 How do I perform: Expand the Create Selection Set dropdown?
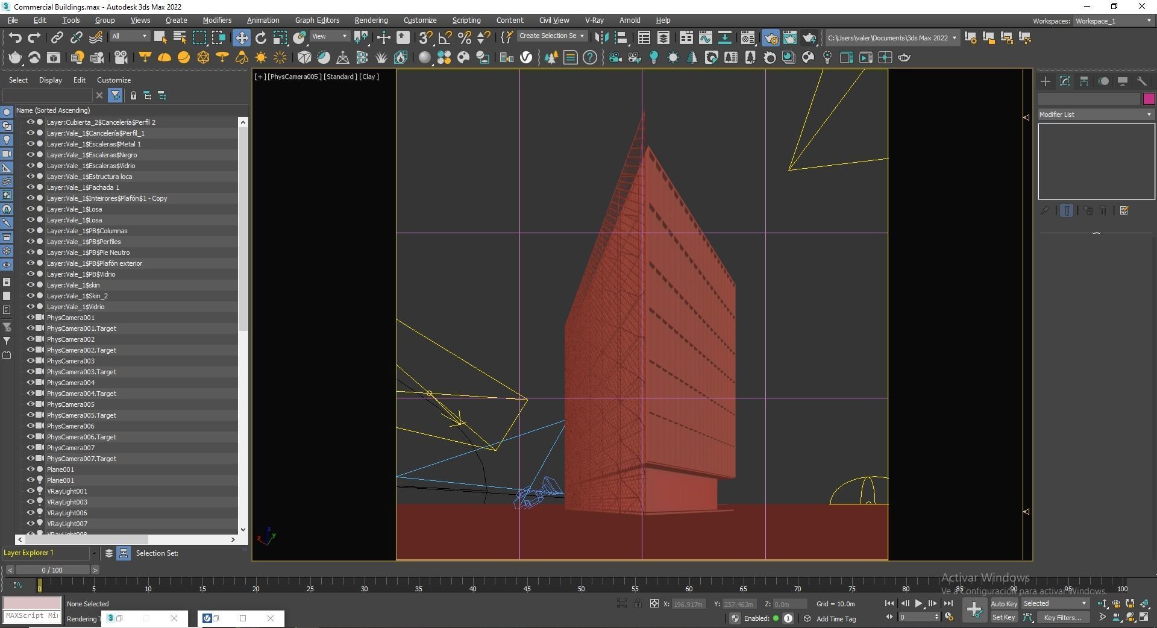[551, 36]
